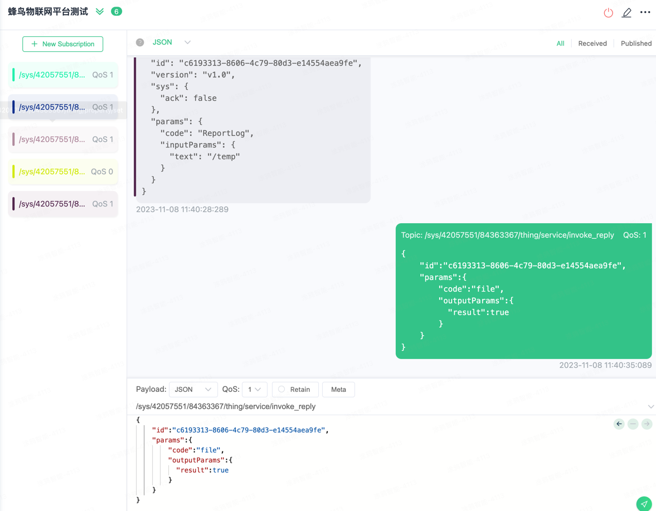Click the help question mark icon
Viewport: 656px width, 511px height.
point(140,42)
